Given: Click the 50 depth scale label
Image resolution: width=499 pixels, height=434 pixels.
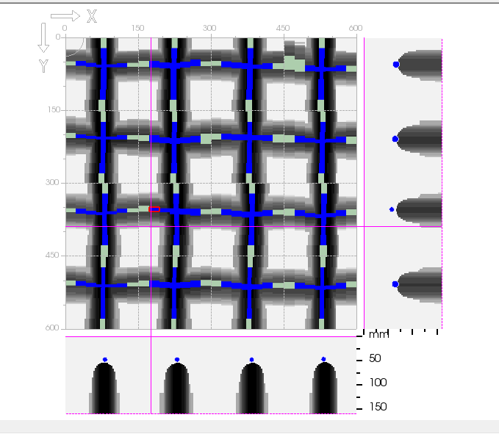Looking at the screenshot, I should (375, 359).
